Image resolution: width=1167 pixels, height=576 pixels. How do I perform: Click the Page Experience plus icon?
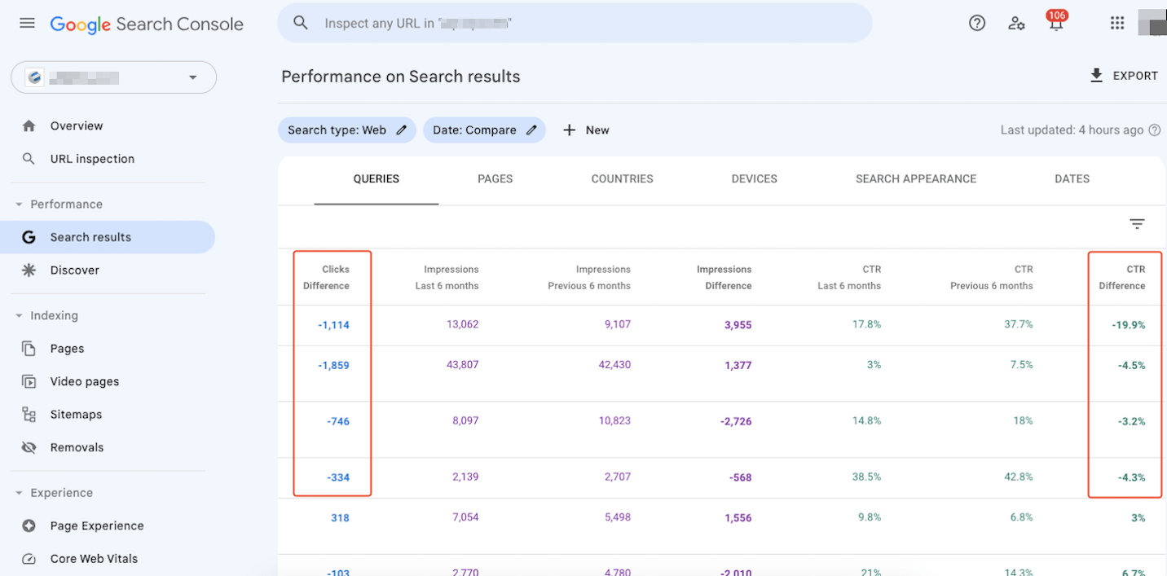pyautogui.click(x=29, y=525)
